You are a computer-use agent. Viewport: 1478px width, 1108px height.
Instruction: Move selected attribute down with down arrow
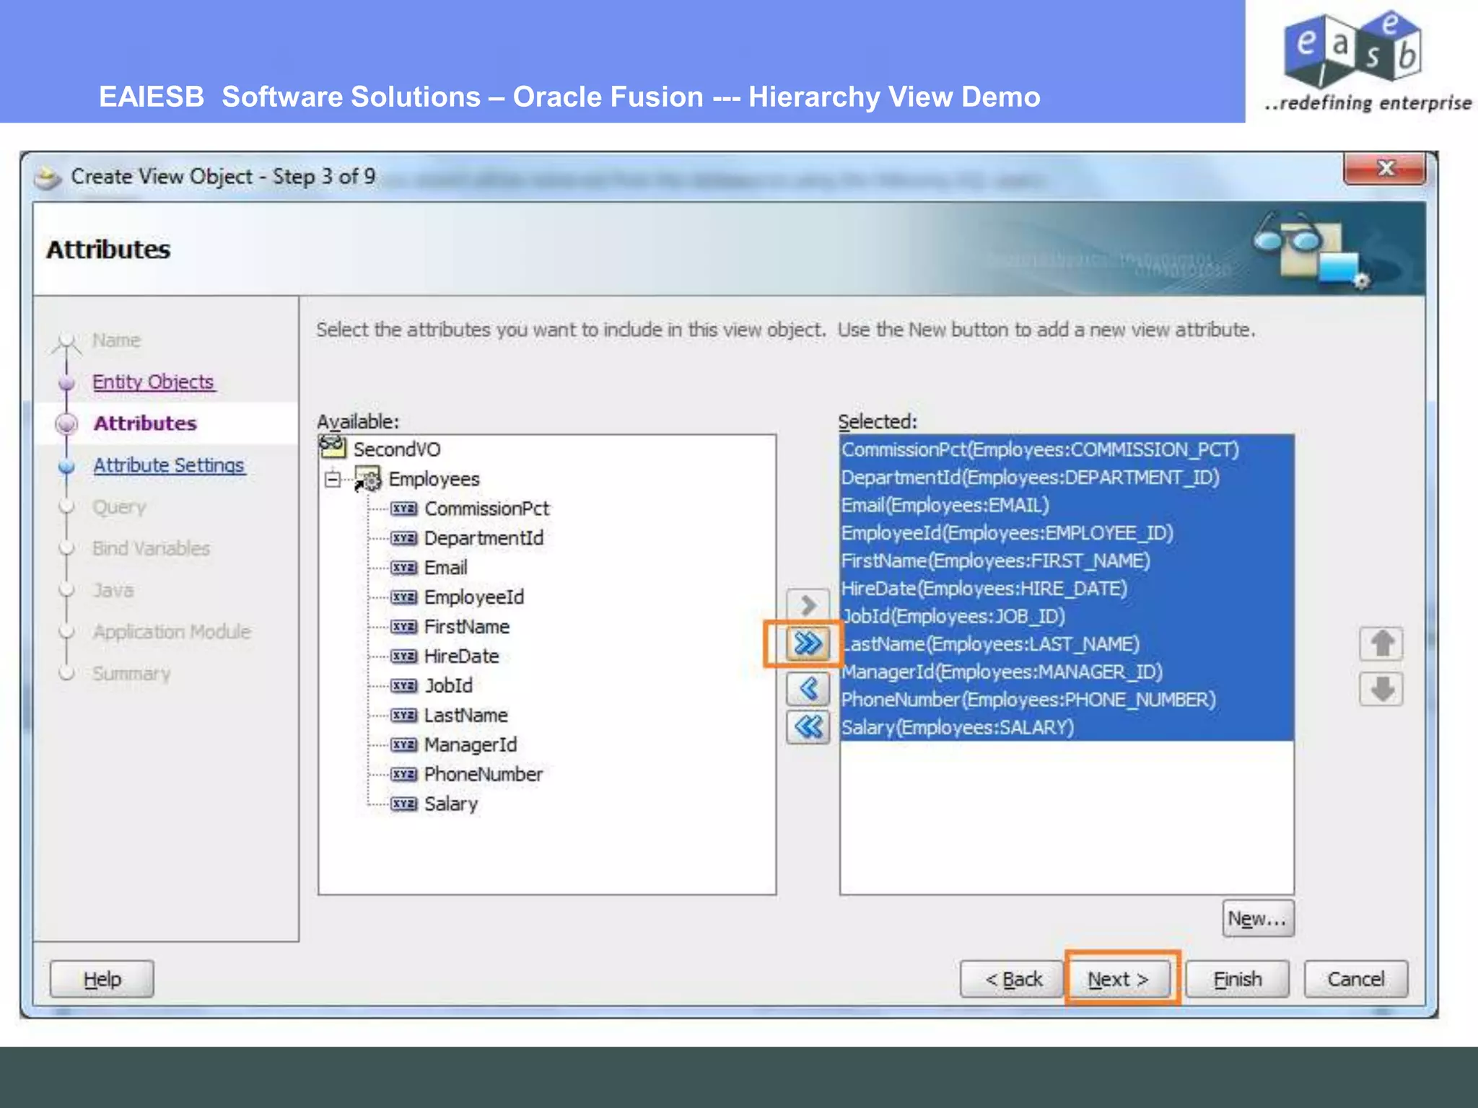1381,689
